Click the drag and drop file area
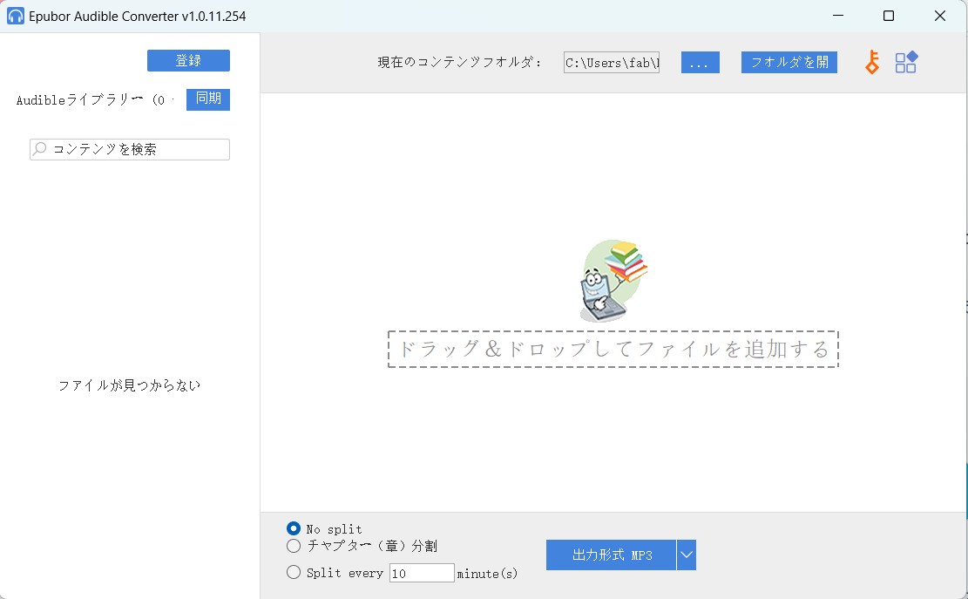This screenshot has height=599, width=968. tap(613, 350)
